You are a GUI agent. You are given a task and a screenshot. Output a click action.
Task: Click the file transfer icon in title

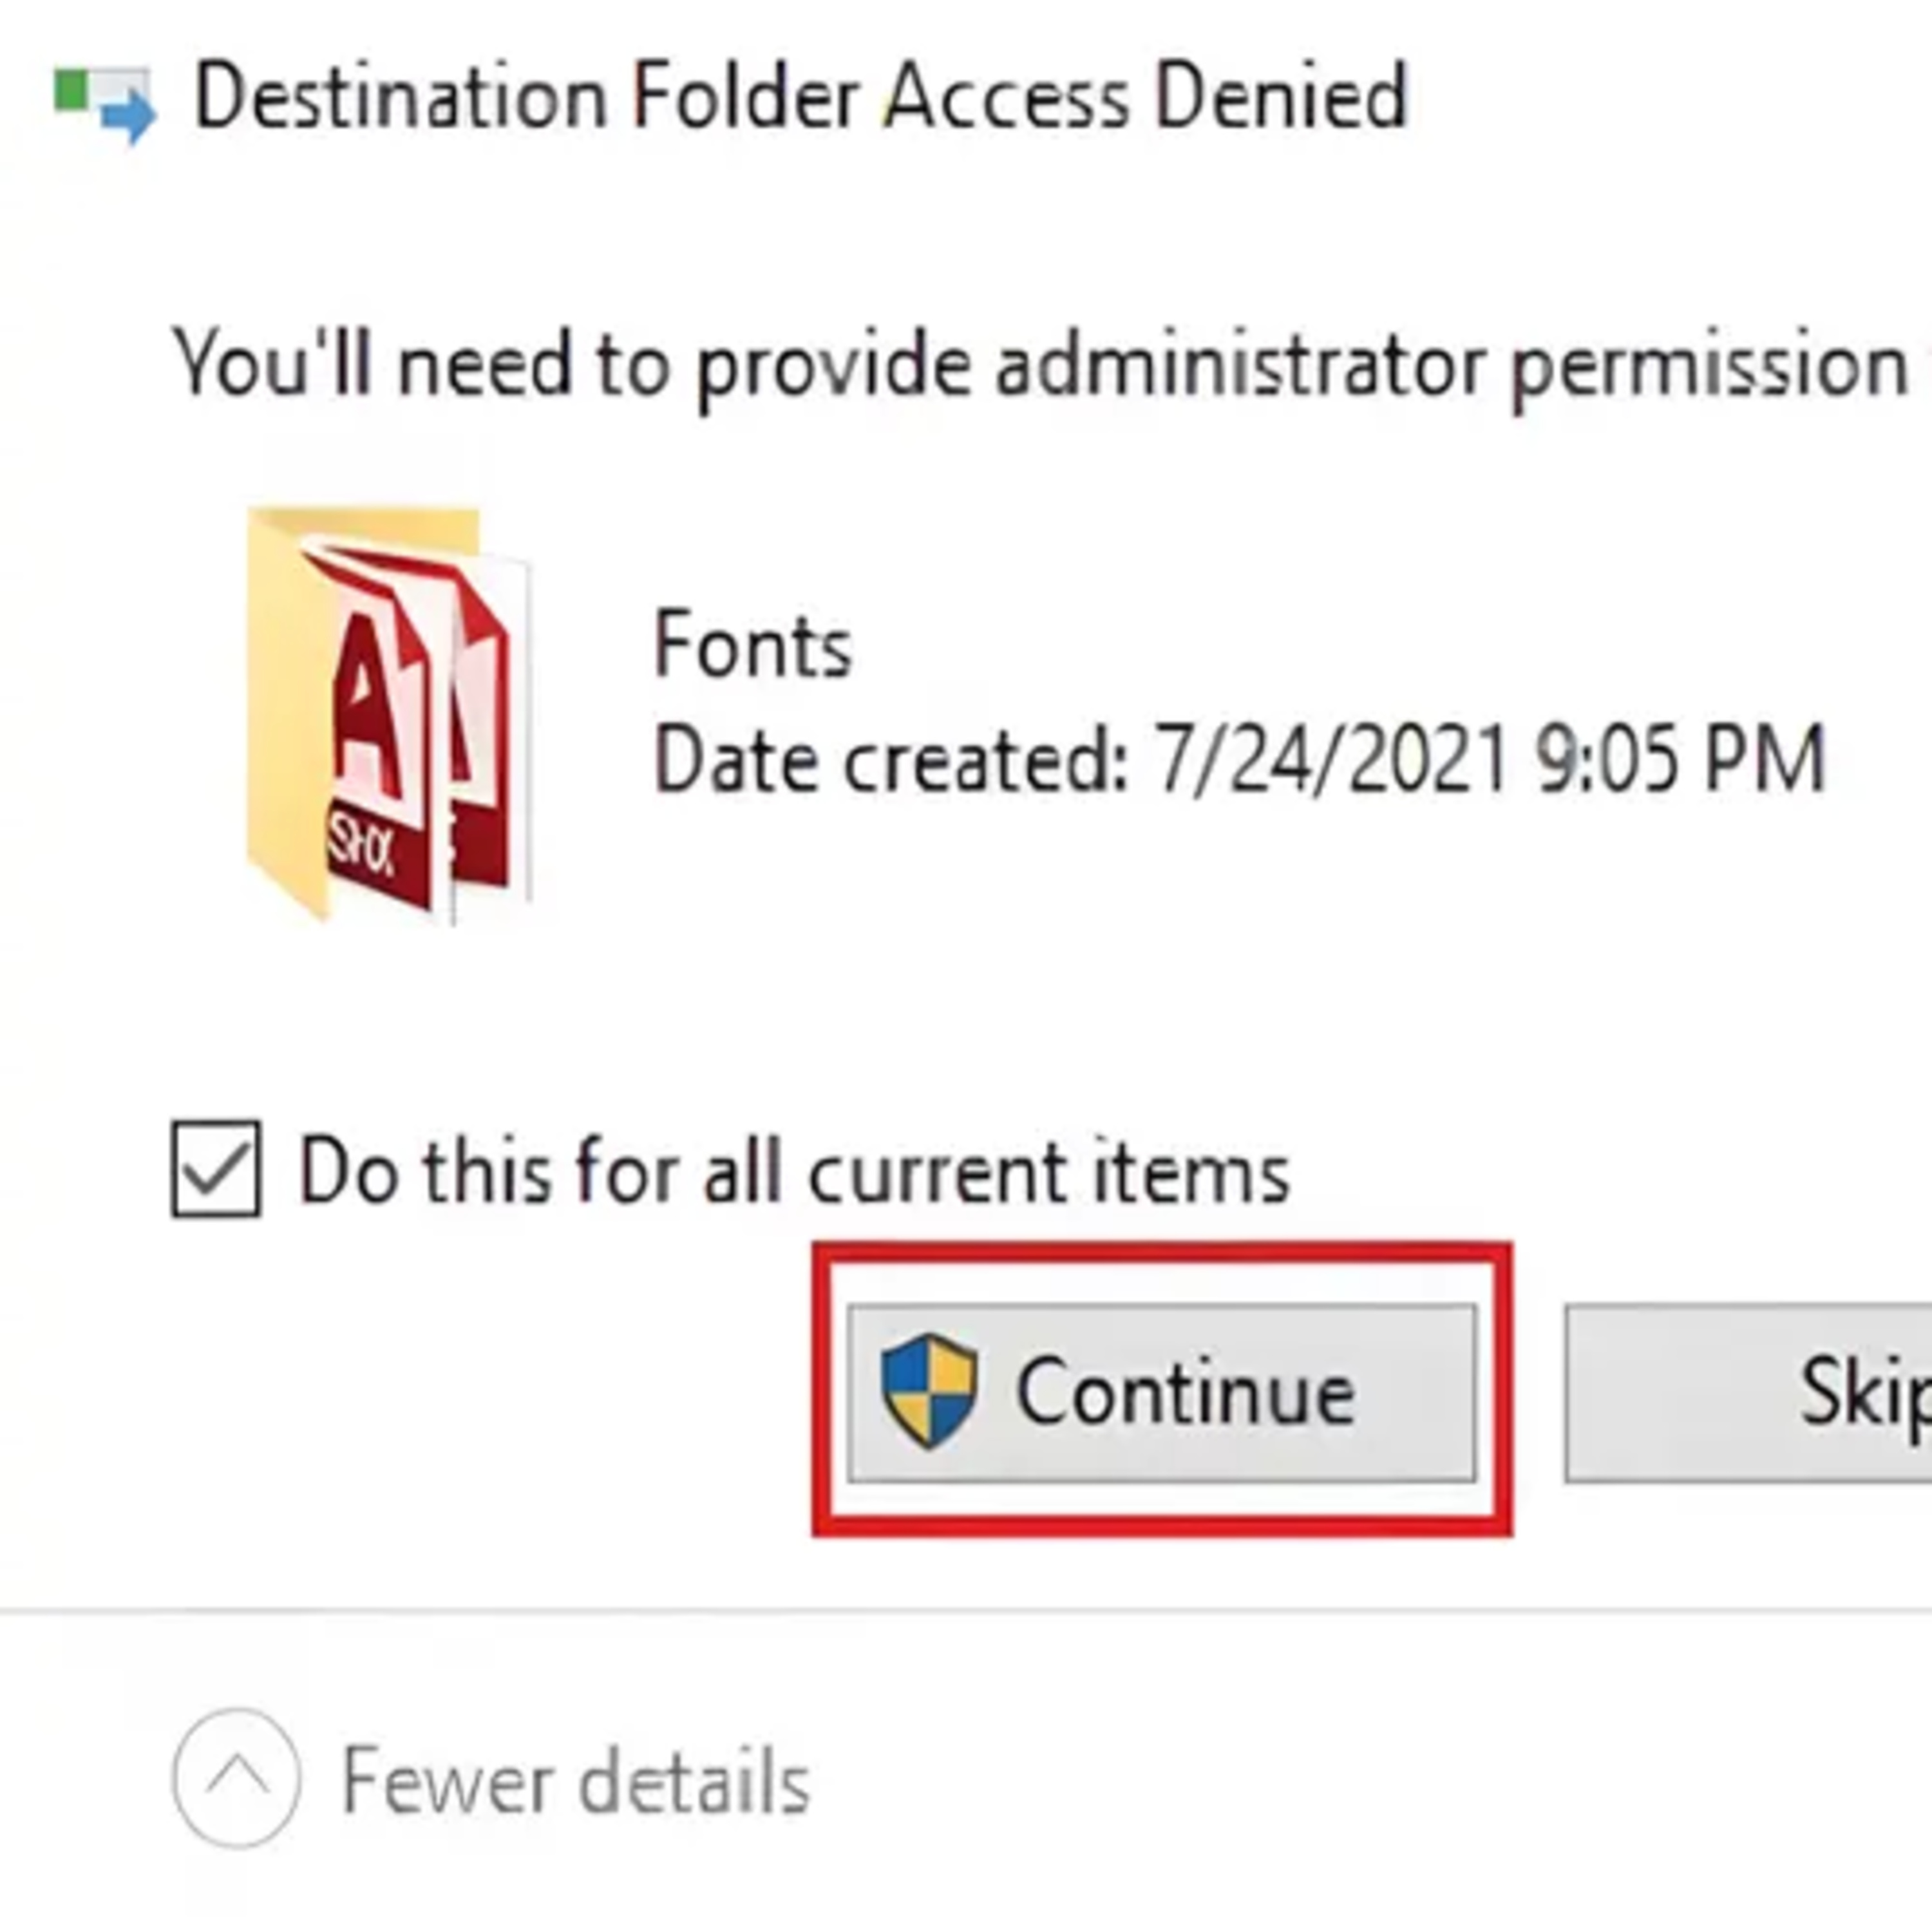point(105,102)
